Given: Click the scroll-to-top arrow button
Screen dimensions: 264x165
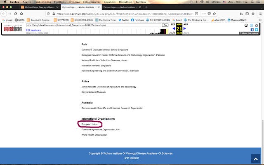Looking at the screenshot, I should click(256, 159).
